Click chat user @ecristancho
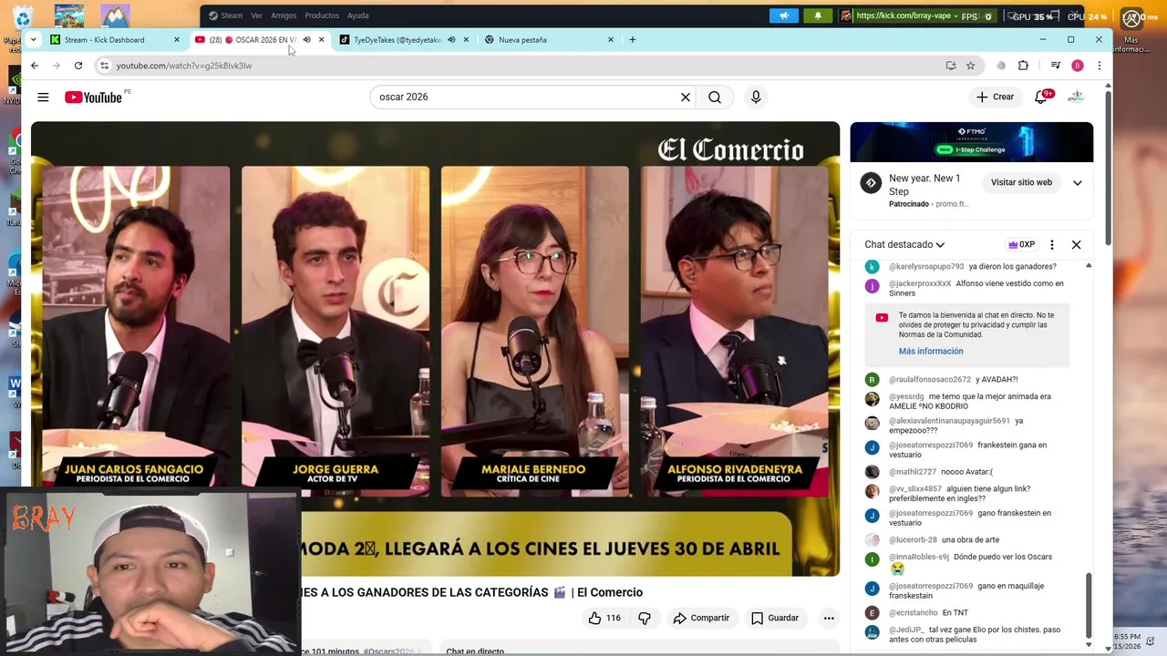The height and width of the screenshot is (656, 1167). coord(914,613)
